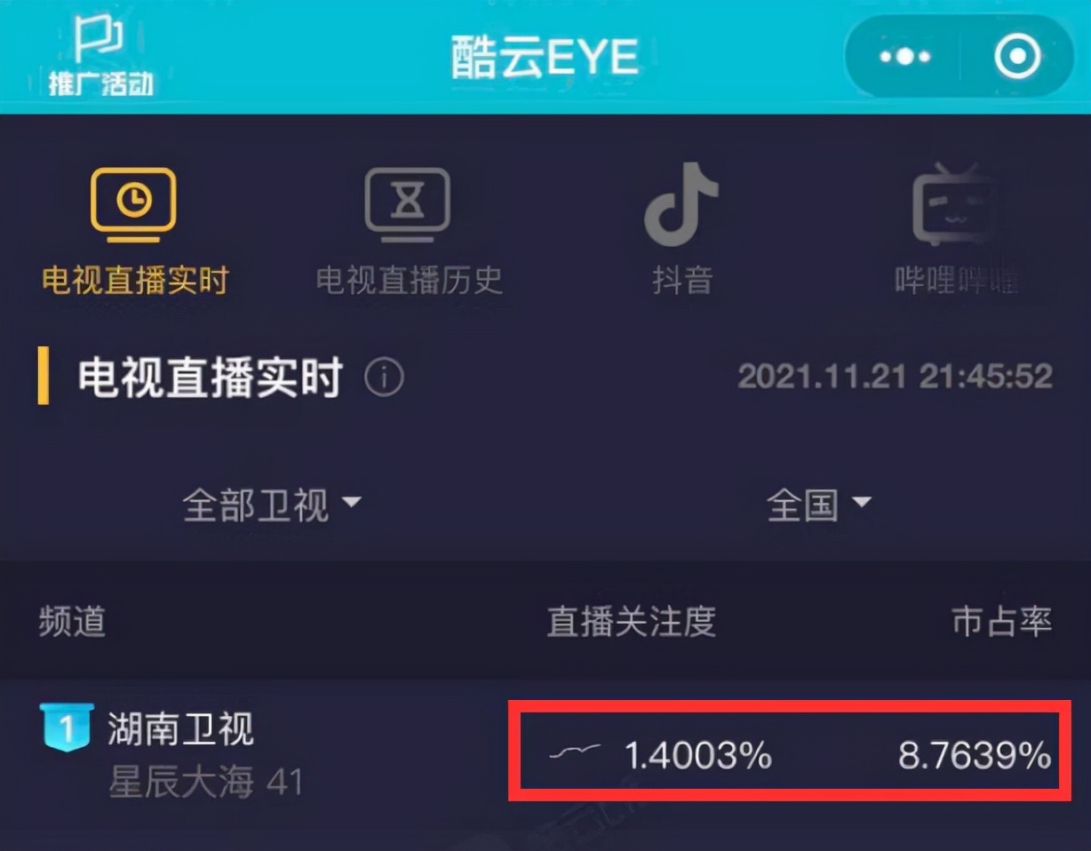Sort by 直播关注度 column header
This screenshot has width=1091, height=851.
coord(631,621)
